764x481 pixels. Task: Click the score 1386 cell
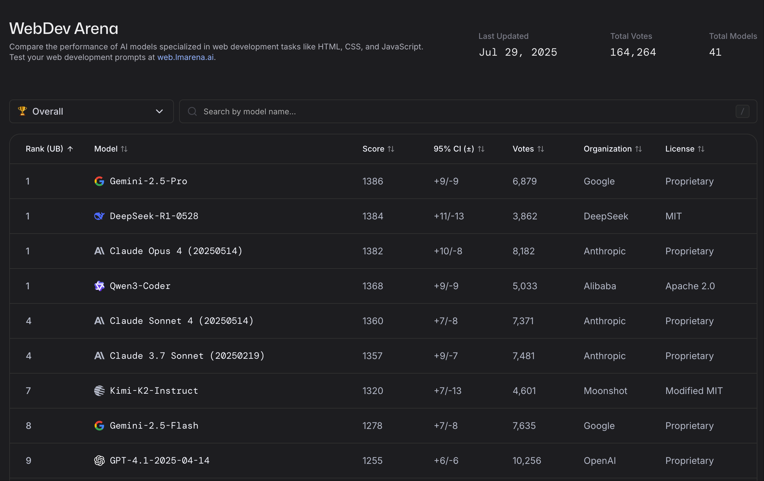[x=373, y=181]
